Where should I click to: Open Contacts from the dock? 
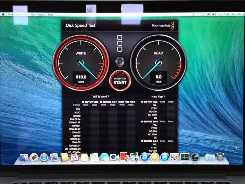click(64, 157)
